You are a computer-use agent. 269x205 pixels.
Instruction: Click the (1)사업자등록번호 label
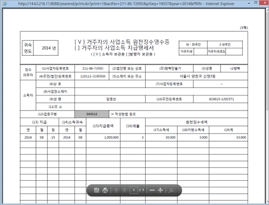point(55,69)
